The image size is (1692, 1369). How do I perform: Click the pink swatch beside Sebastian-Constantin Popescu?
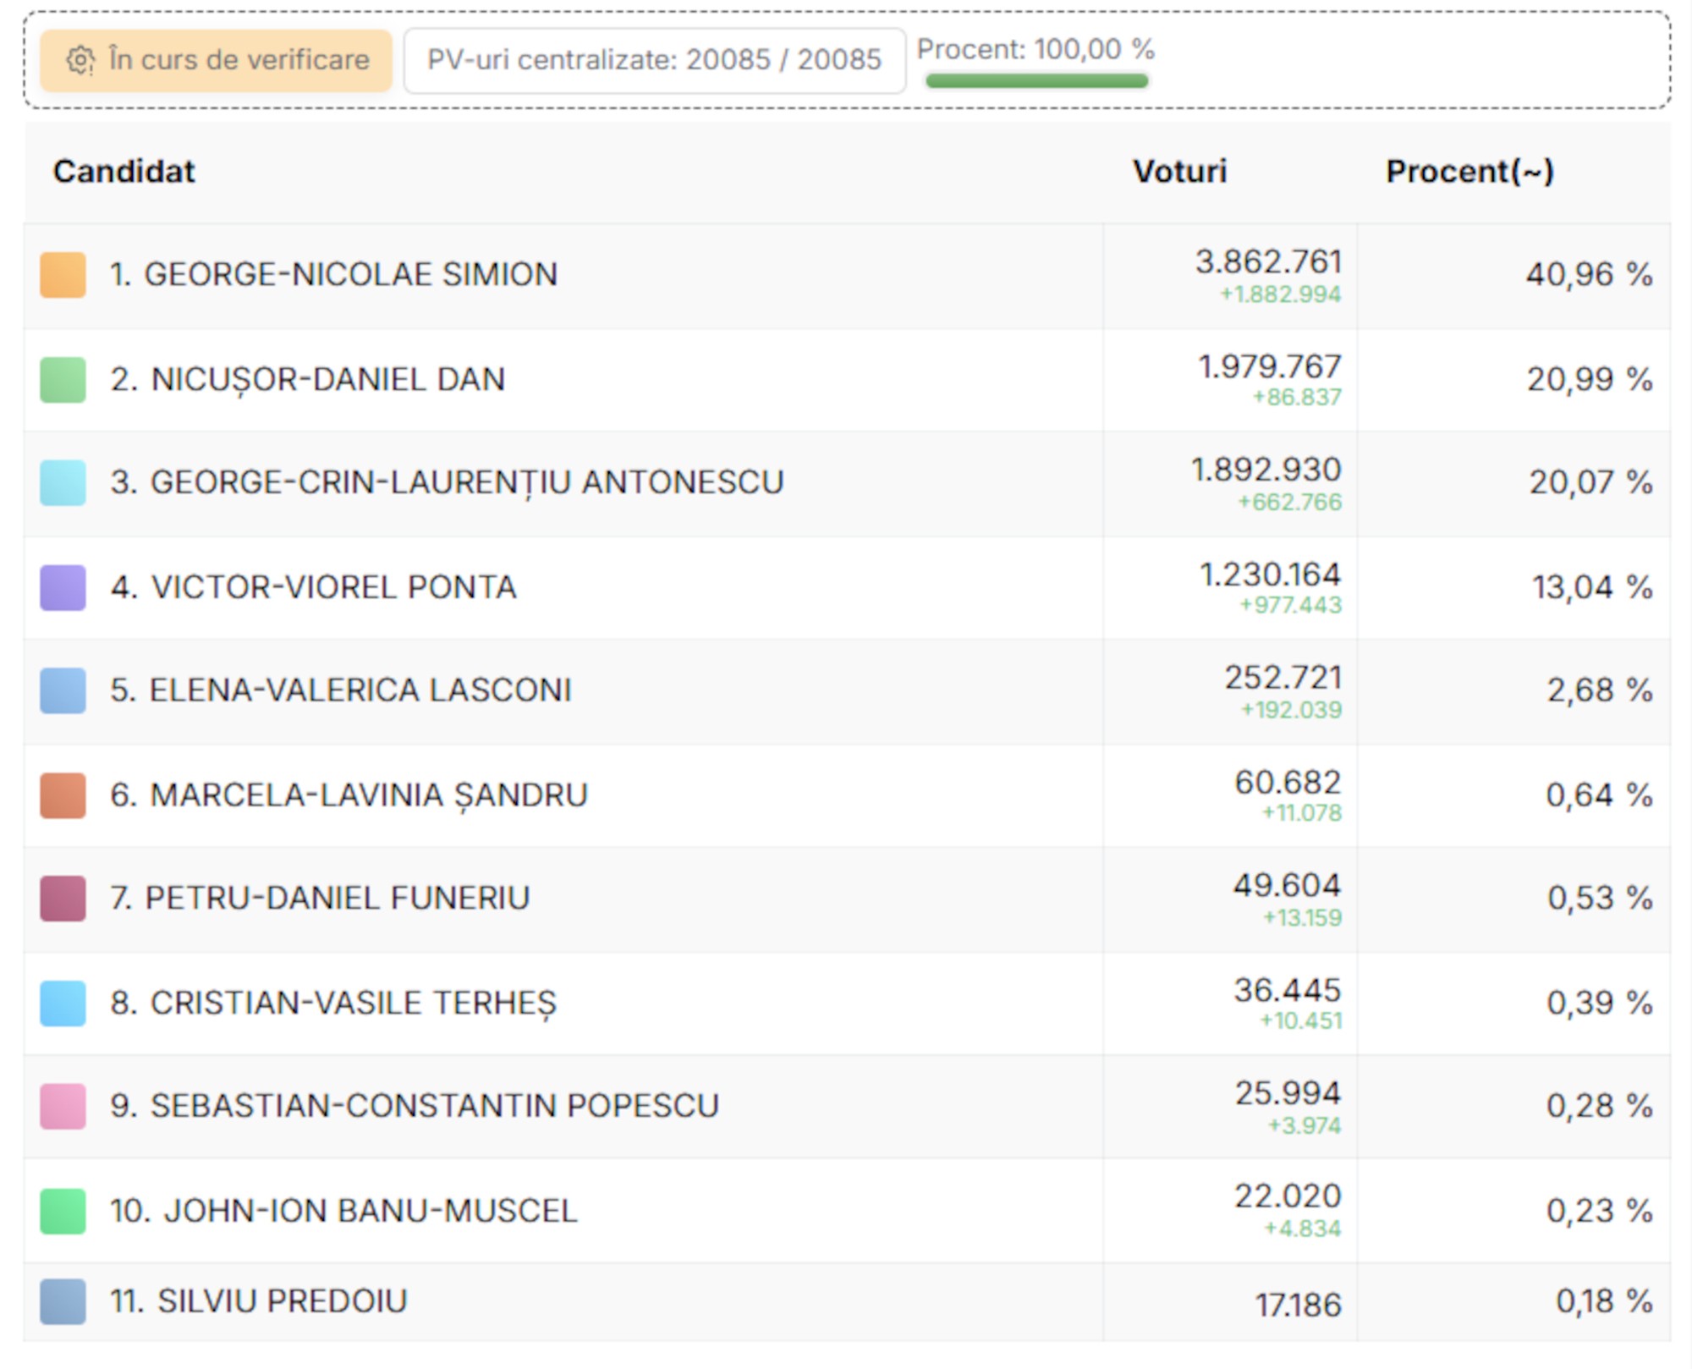(x=63, y=1107)
